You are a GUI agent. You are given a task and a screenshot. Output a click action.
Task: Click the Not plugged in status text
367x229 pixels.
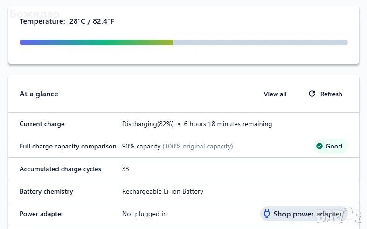(145, 214)
